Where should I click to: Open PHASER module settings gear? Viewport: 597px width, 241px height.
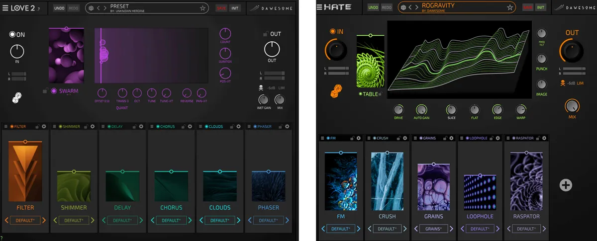[288, 127]
